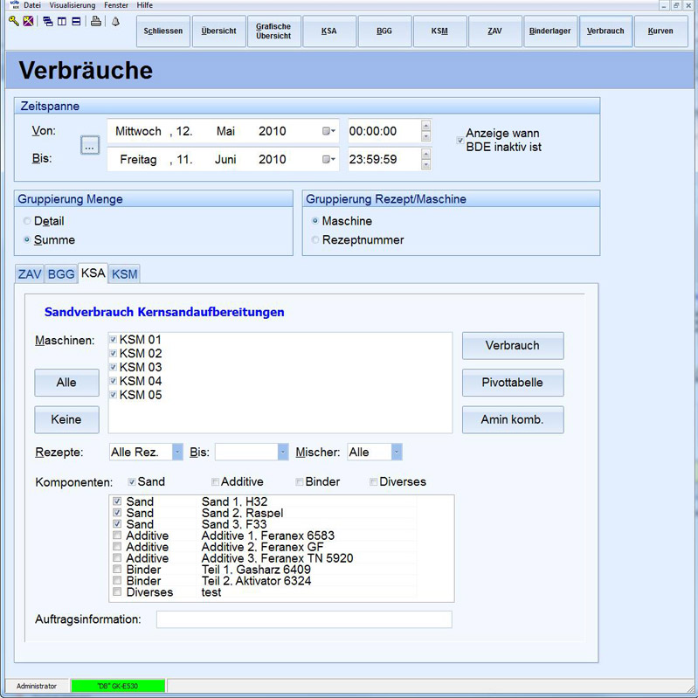Open Grafische Übersicht view
The width and height of the screenshot is (698, 698).
(x=273, y=31)
